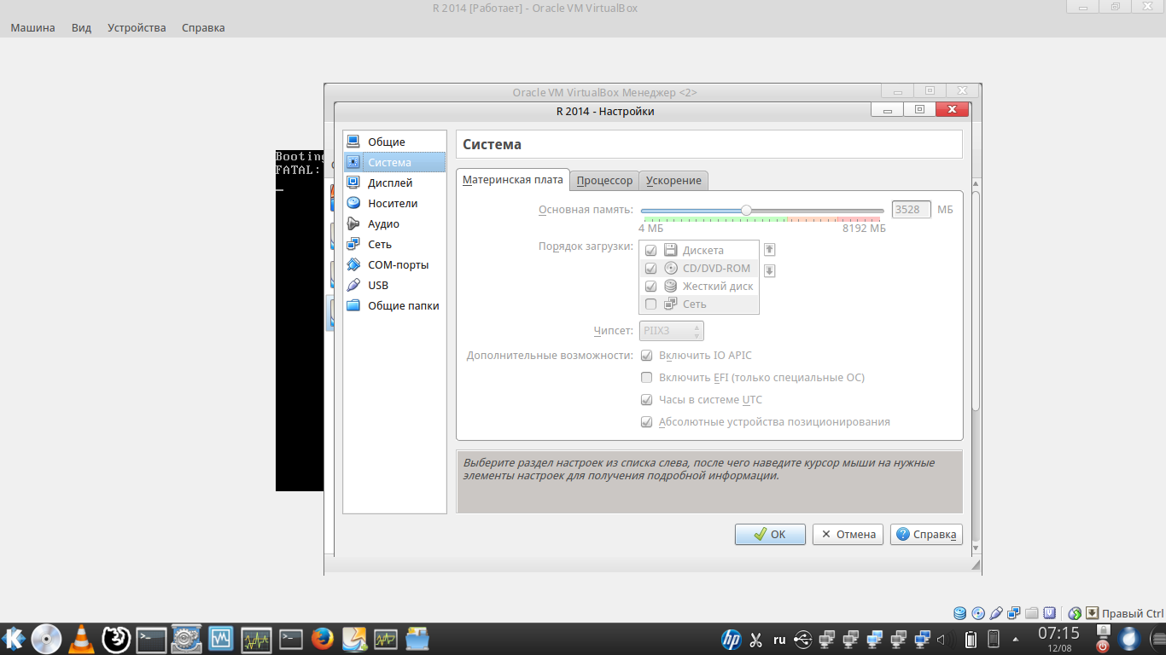
Task: Open the Общие папки section
Action: coord(403,305)
